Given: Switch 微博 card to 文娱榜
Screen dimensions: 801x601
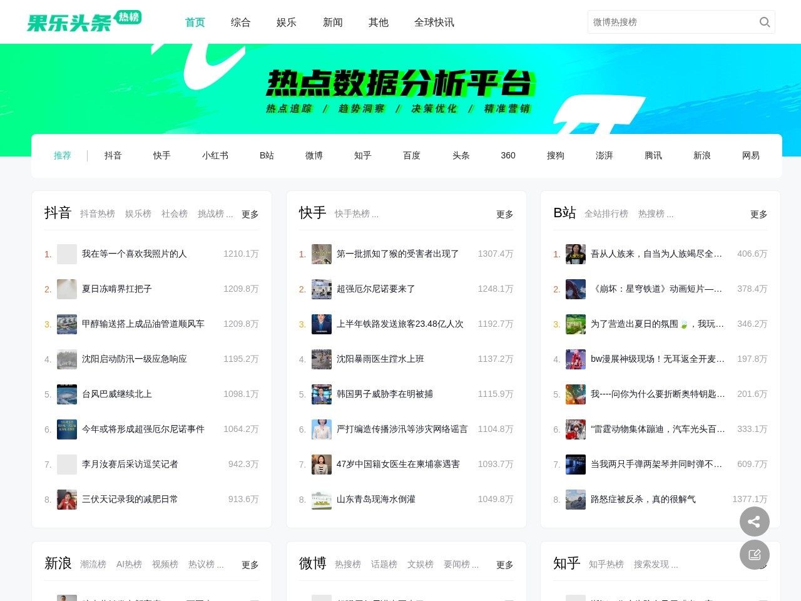Looking at the screenshot, I should [421, 564].
